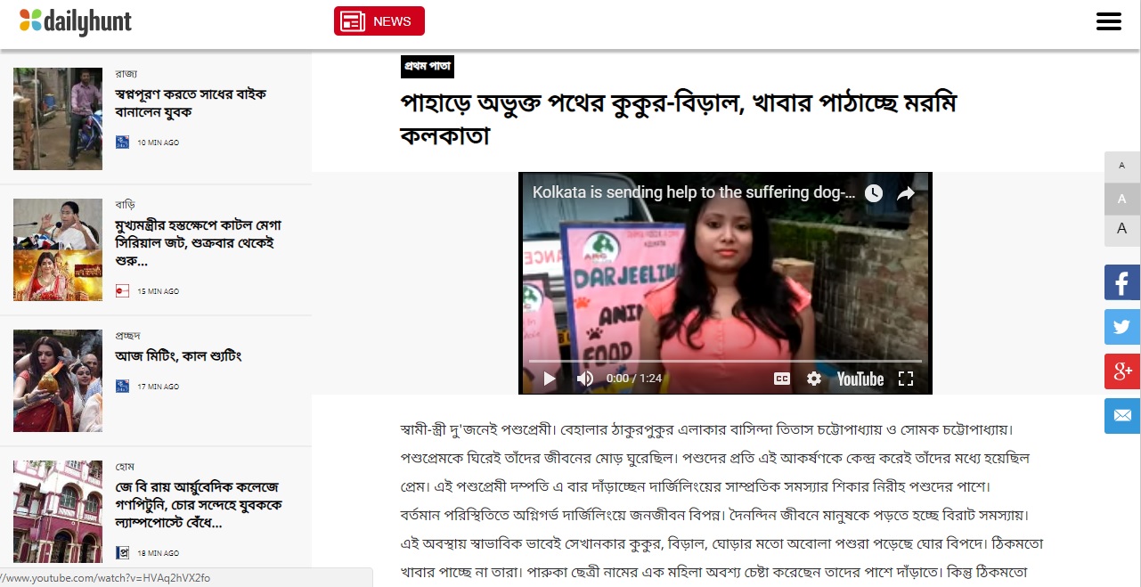Click the NEWS button in header
Viewport: 1141px width, 587px height.
(379, 21)
